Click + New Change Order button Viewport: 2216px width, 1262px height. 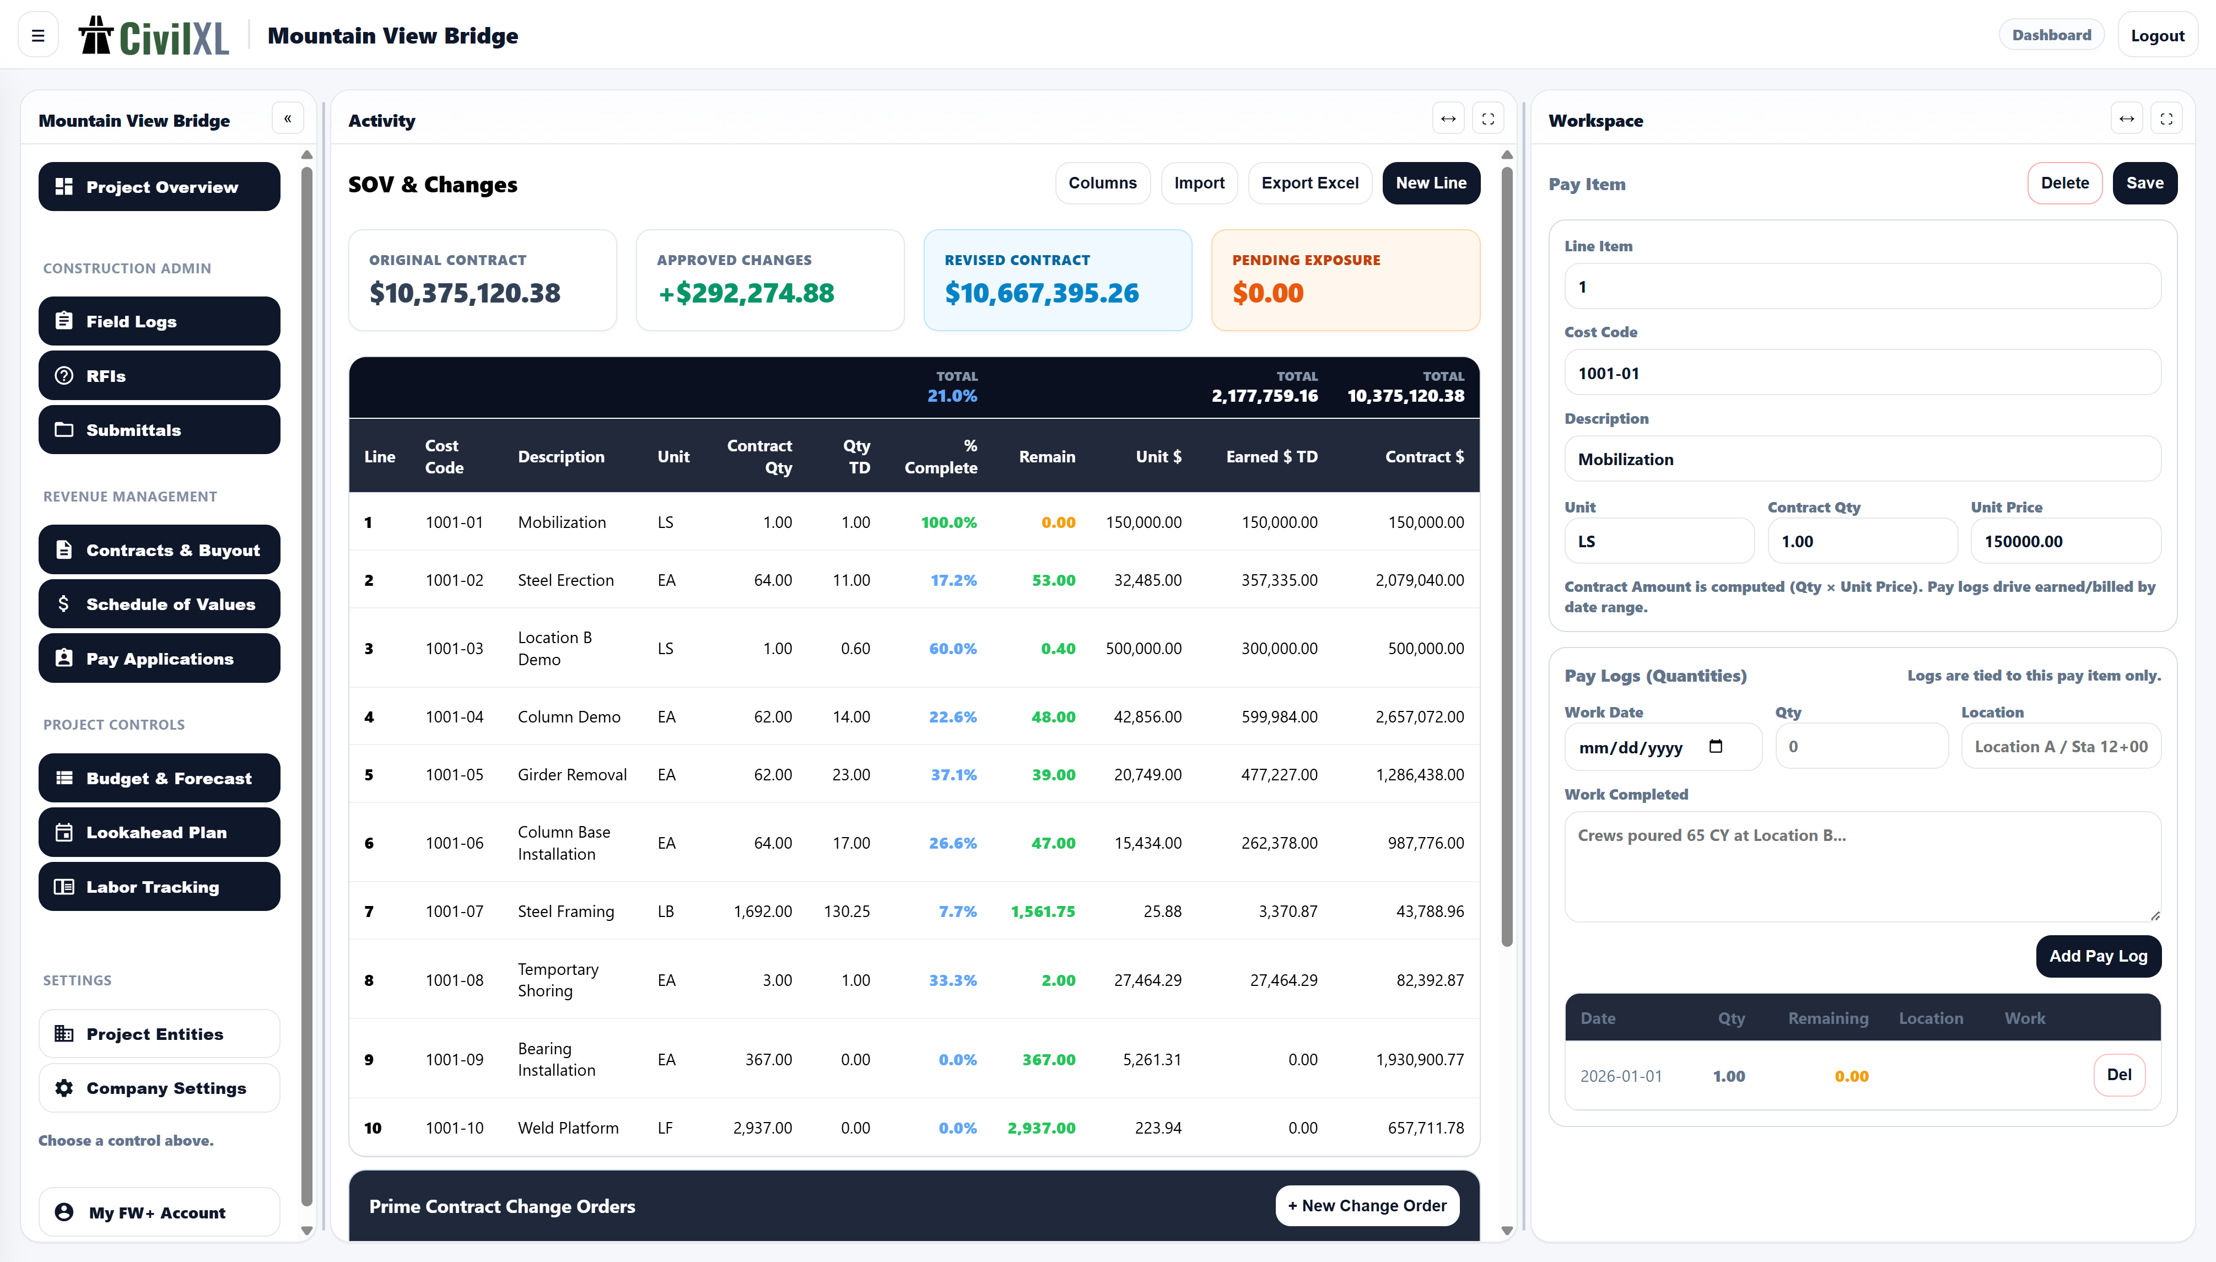pyautogui.click(x=1367, y=1206)
